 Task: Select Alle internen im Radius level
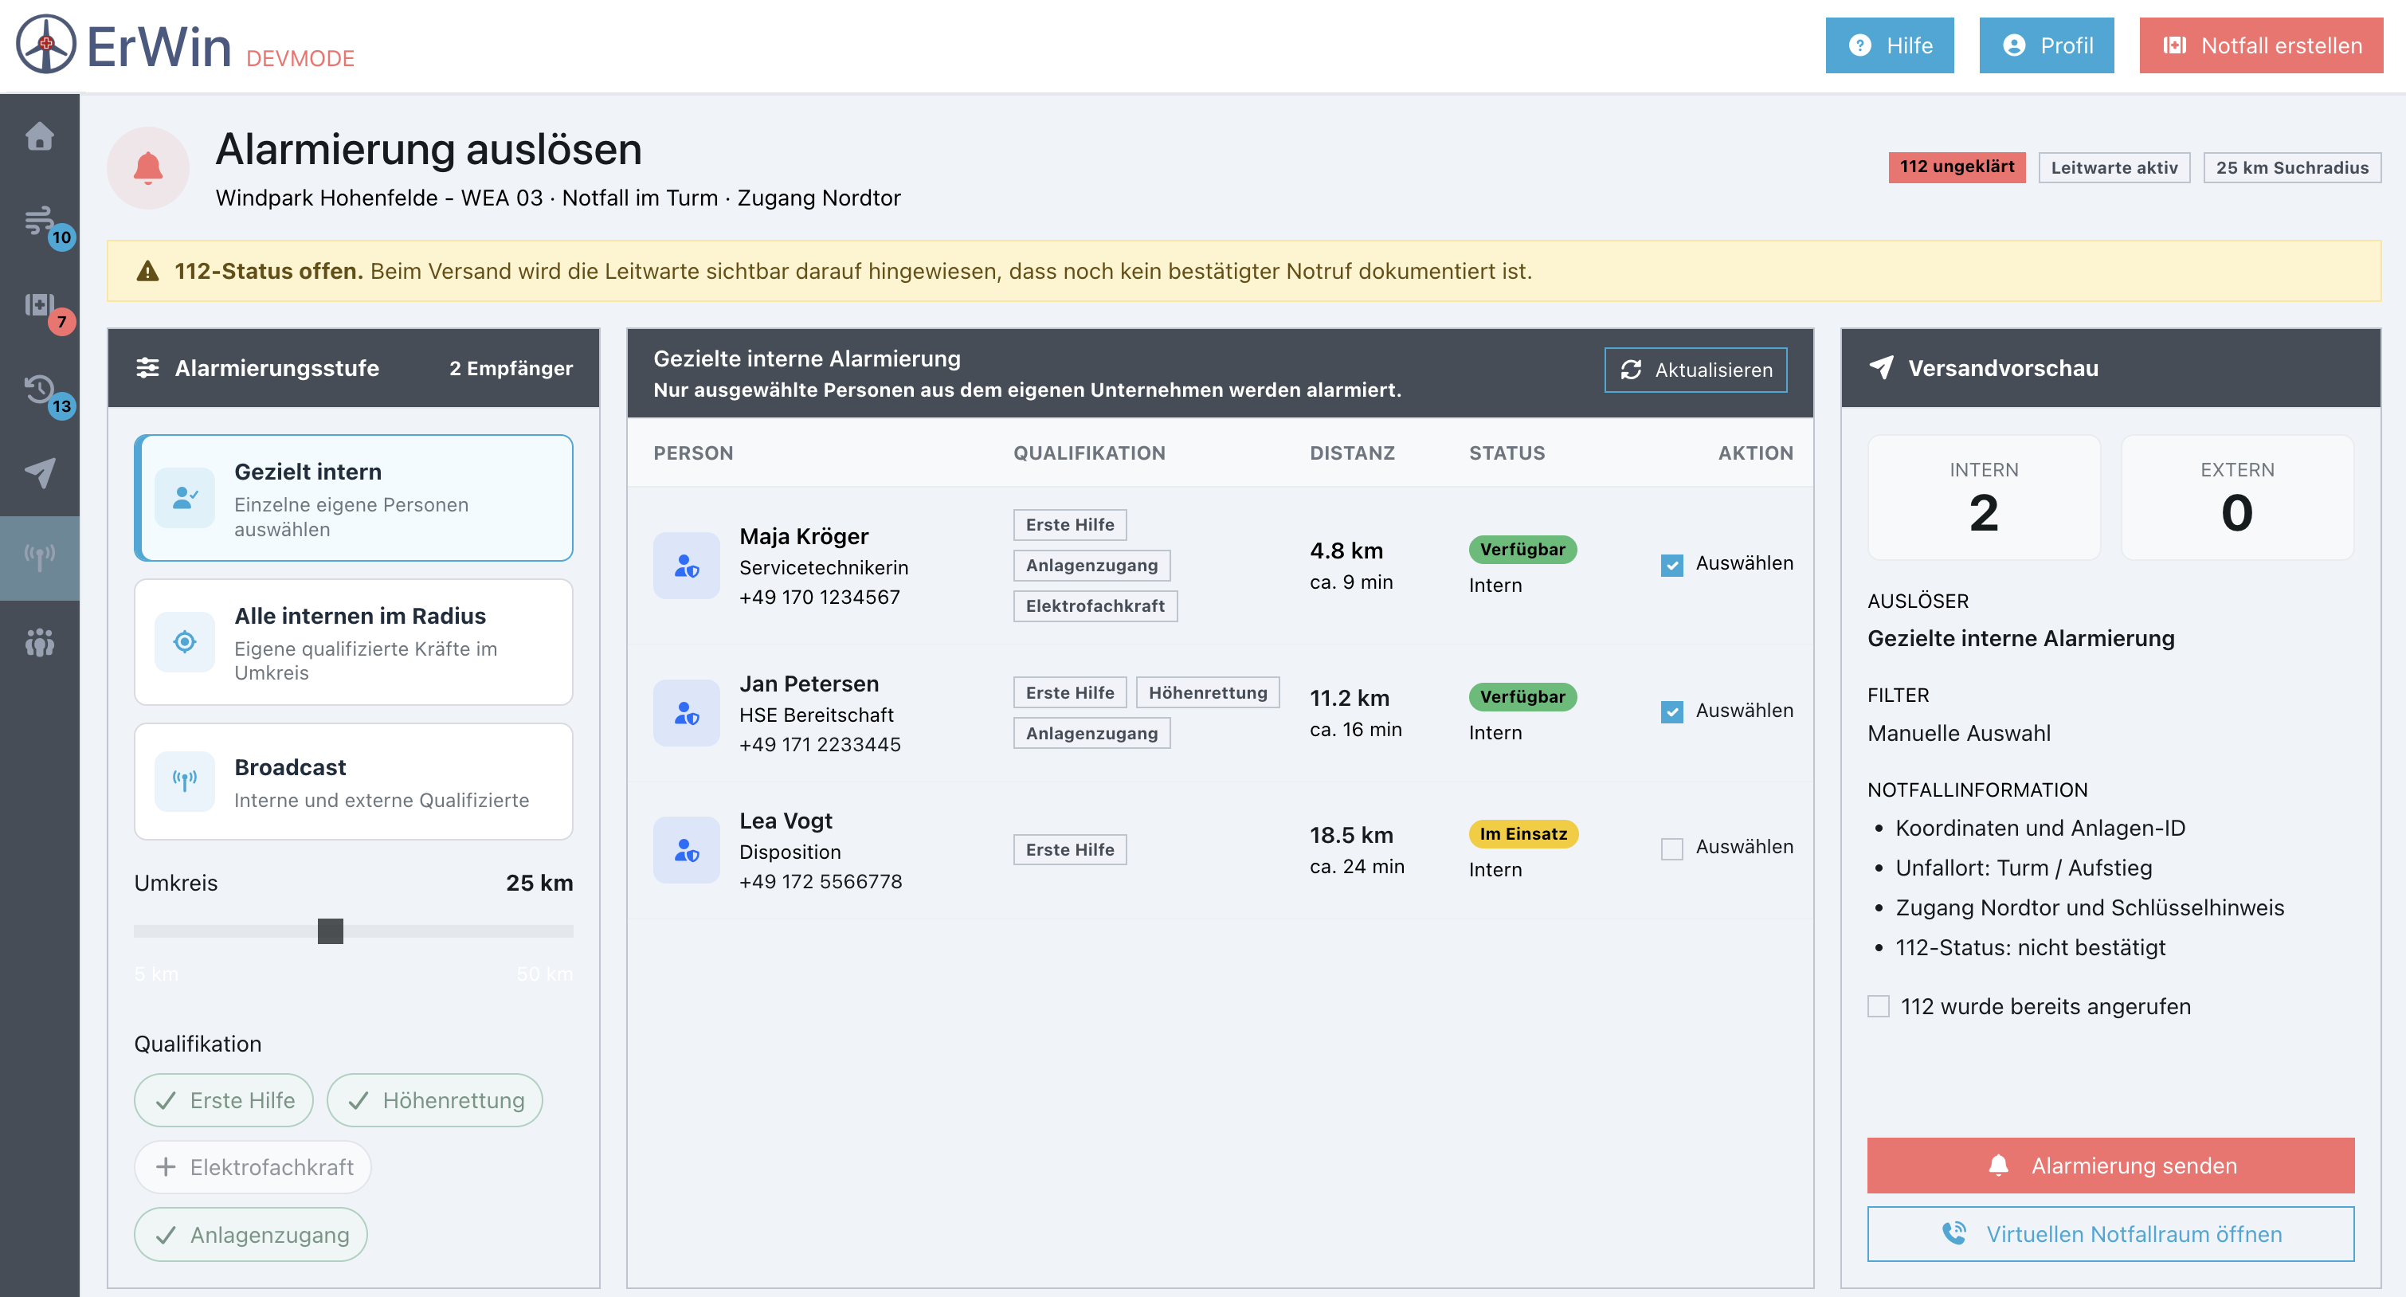(354, 642)
